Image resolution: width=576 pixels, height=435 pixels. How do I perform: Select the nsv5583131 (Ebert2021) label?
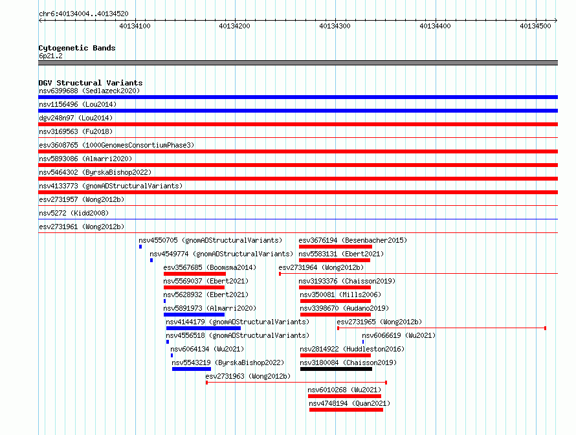pyautogui.click(x=341, y=254)
